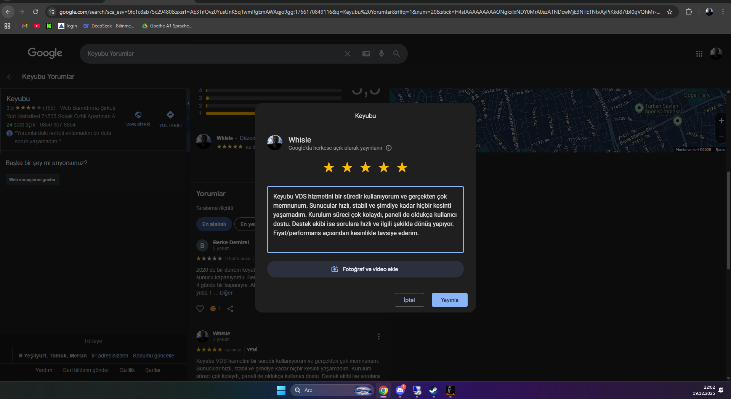Open the Düzen link on Whisle's review
Viewport: 731px width, 399px height.
[247, 138]
